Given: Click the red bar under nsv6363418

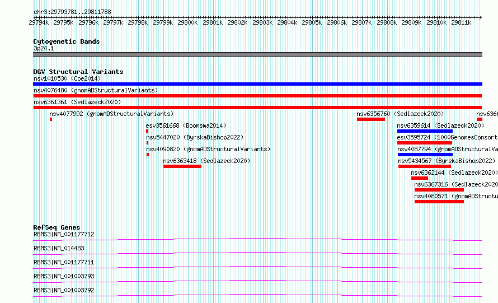Looking at the screenshot, I should [x=182, y=166].
